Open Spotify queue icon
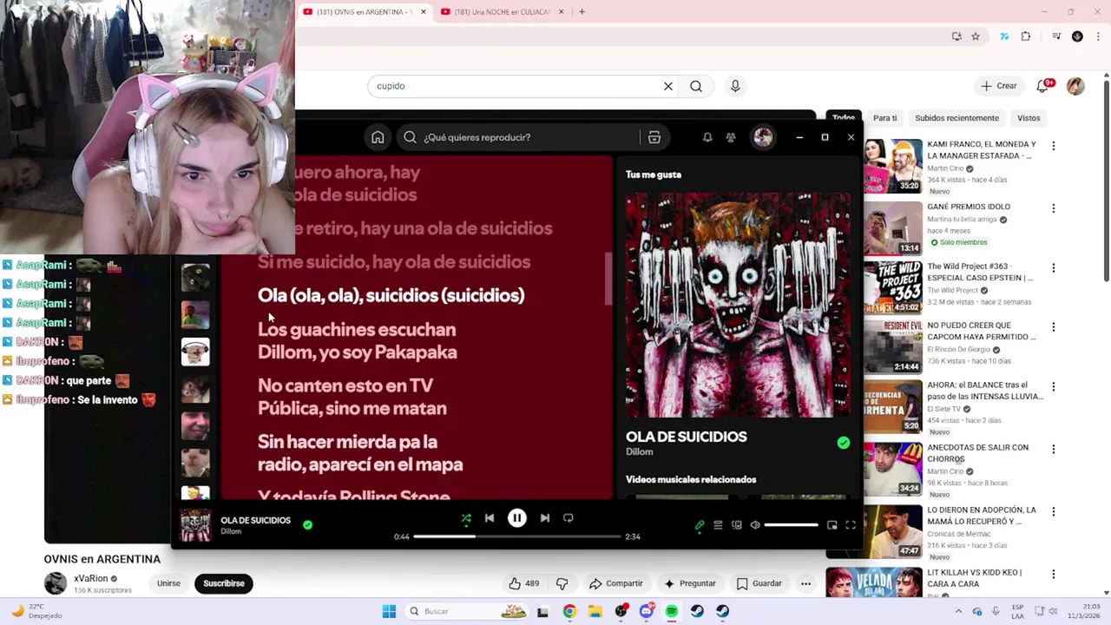Image resolution: width=1111 pixels, height=625 pixels. point(718,525)
